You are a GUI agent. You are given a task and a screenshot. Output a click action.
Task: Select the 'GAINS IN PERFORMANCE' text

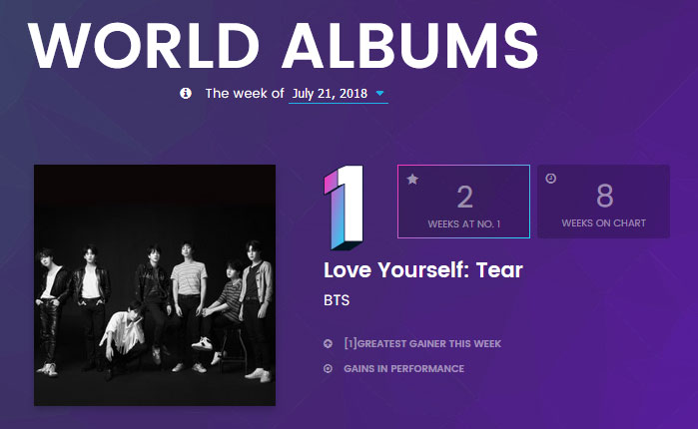pos(403,369)
